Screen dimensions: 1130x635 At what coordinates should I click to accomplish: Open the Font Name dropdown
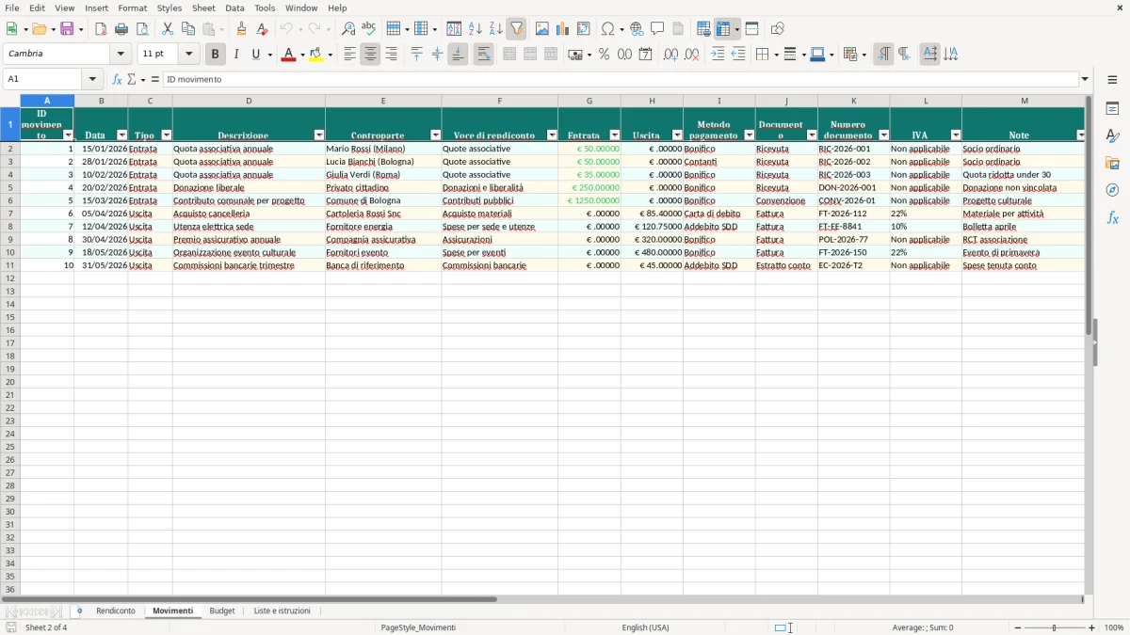(121, 55)
